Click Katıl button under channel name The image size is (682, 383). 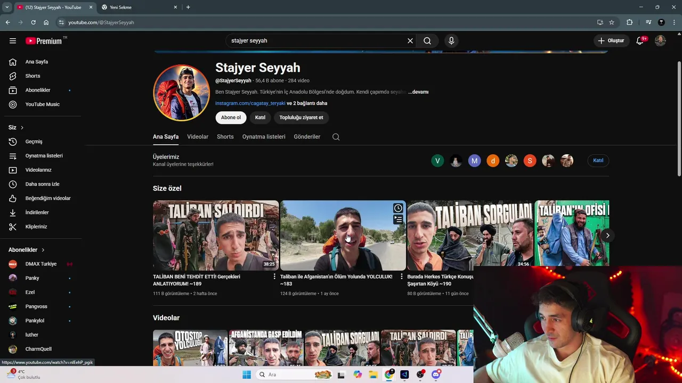click(x=260, y=118)
